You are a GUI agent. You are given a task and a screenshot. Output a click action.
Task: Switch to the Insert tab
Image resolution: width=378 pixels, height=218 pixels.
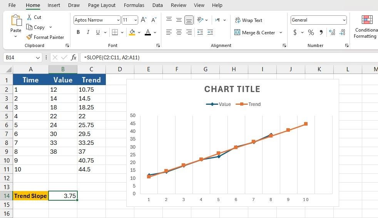(54, 5)
